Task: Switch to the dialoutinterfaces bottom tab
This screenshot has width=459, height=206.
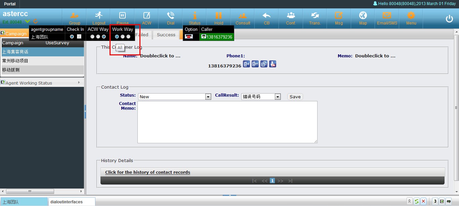Action: 71,202
